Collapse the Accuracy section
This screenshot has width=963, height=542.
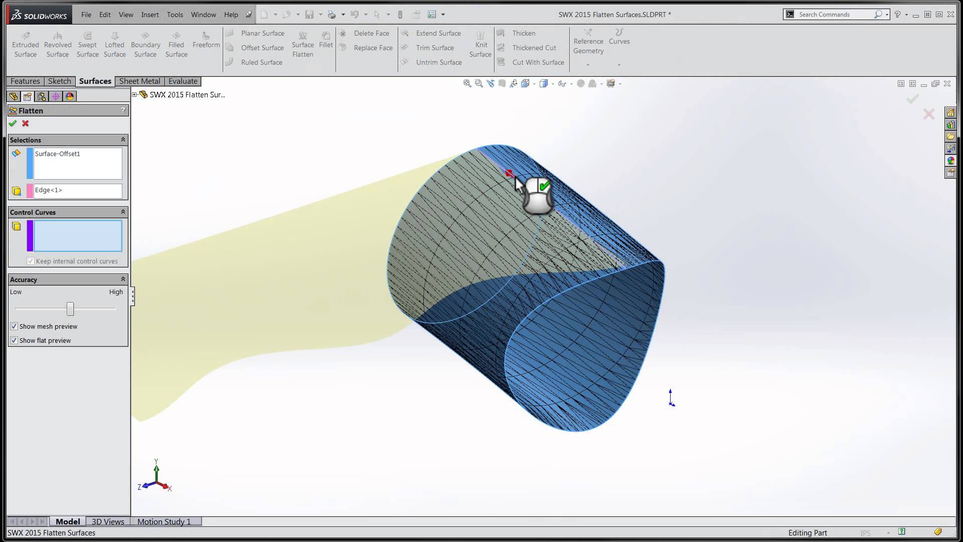[x=123, y=279]
